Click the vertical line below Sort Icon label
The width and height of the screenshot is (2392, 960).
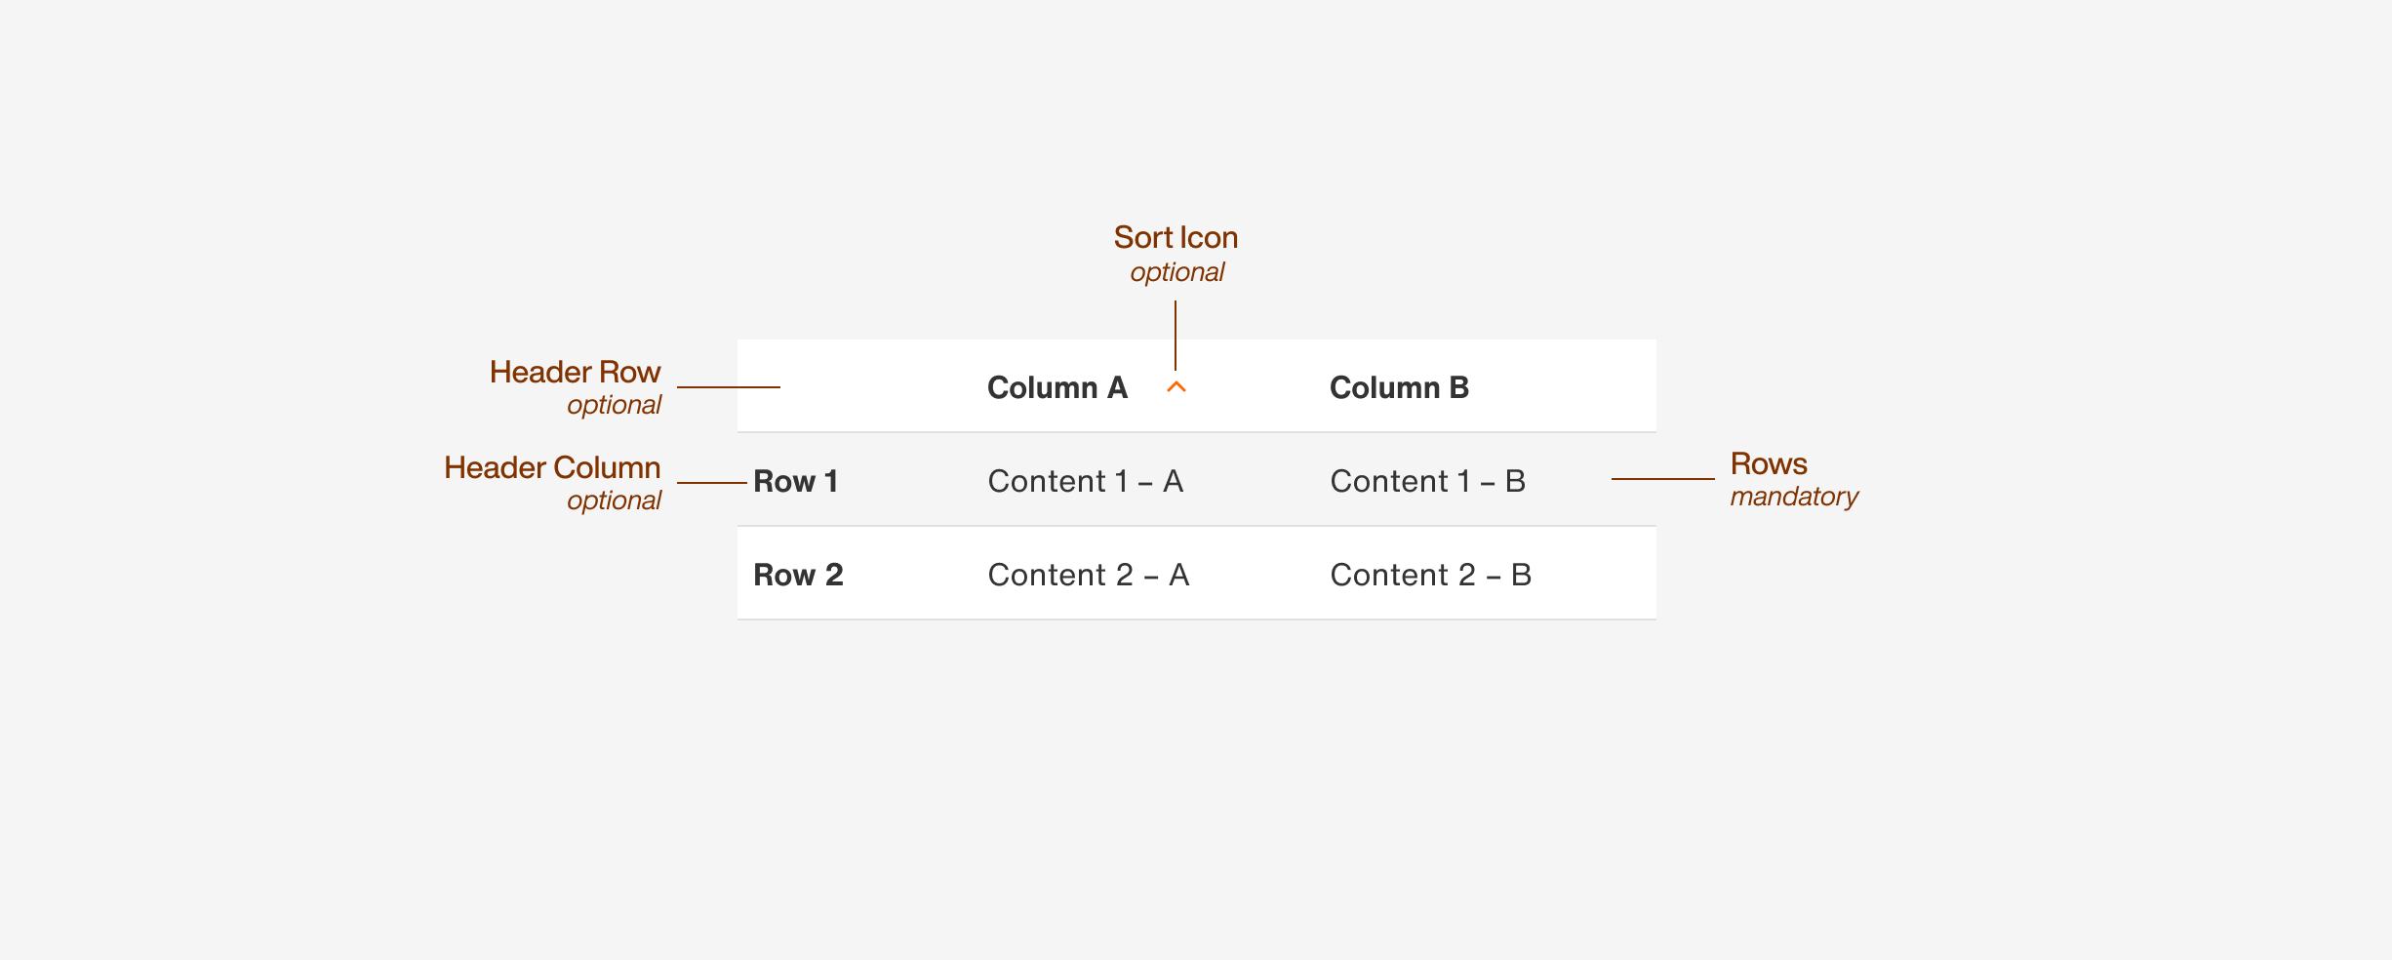point(1176,335)
